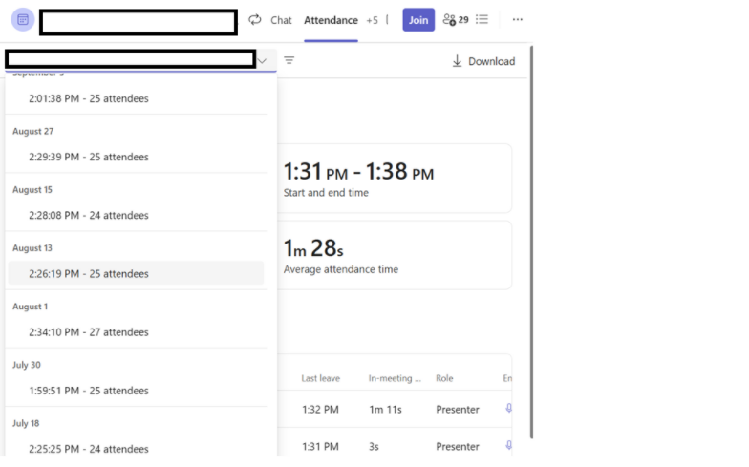
Task: Sort by In-meeting duration column header
Action: click(395, 378)
